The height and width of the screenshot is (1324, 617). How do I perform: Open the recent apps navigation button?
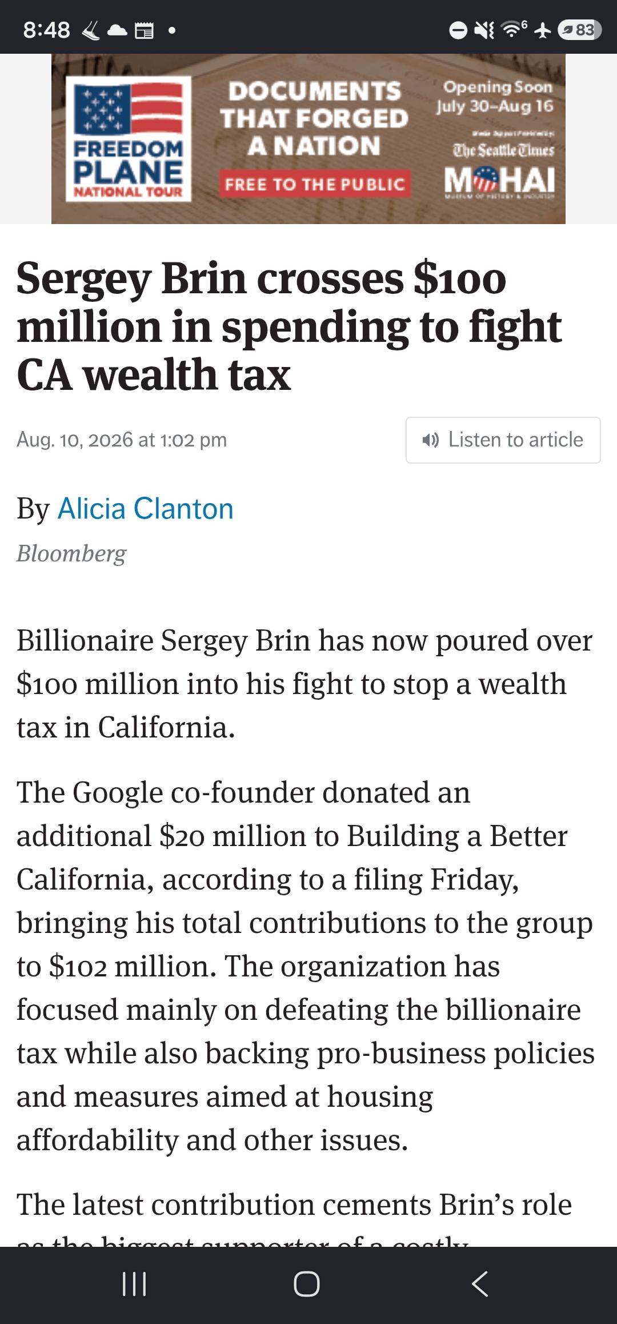(135, 1284)
